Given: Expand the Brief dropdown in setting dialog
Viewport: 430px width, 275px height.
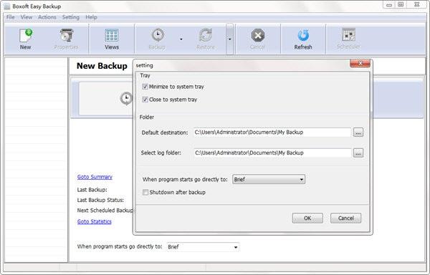Looking at the screenshot, I should [x=269, y=180].
